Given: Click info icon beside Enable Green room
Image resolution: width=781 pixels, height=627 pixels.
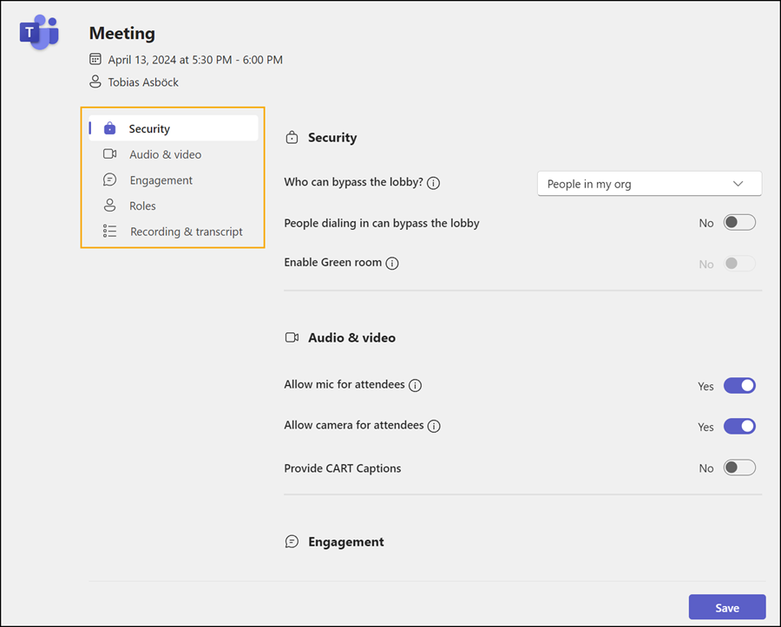Looking at the screenshot, I should [392, 264].
